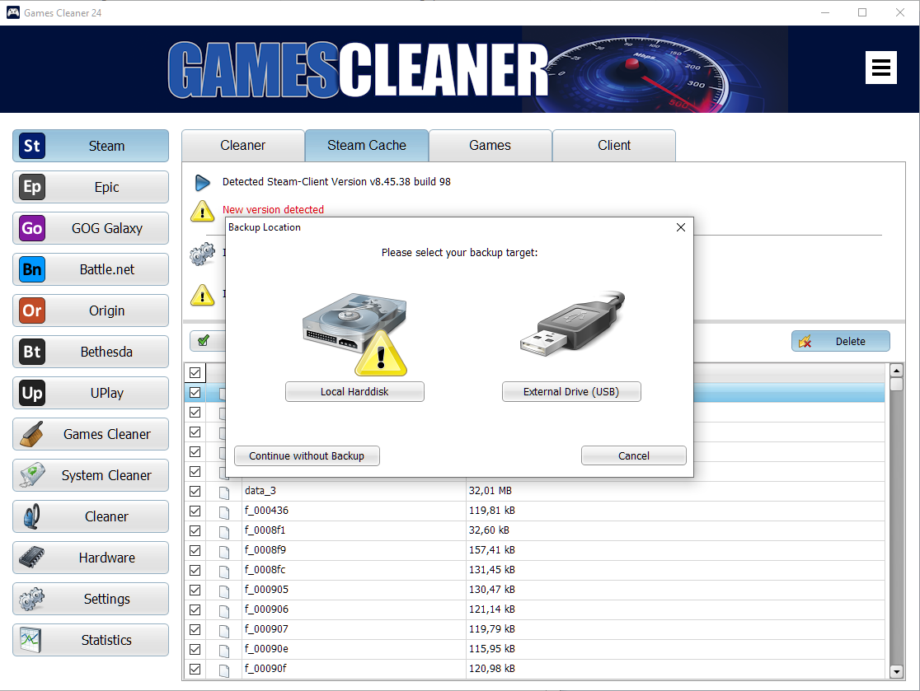The image size is (920, 691).
Task: Click the Cleaner vacuum icon
Action: coord(31,516)
